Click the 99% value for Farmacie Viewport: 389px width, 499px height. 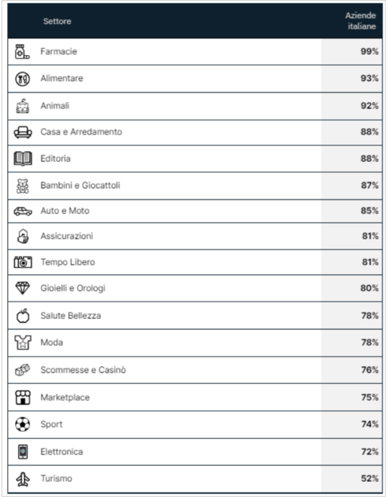pyautogui.click(x=369, y=51)
